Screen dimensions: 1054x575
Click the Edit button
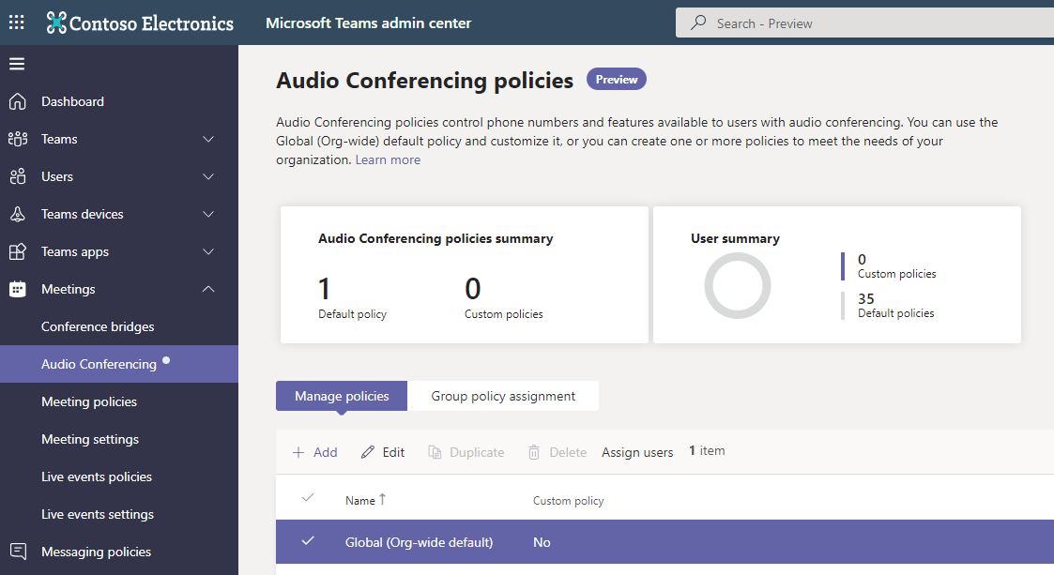click(383, 453)
